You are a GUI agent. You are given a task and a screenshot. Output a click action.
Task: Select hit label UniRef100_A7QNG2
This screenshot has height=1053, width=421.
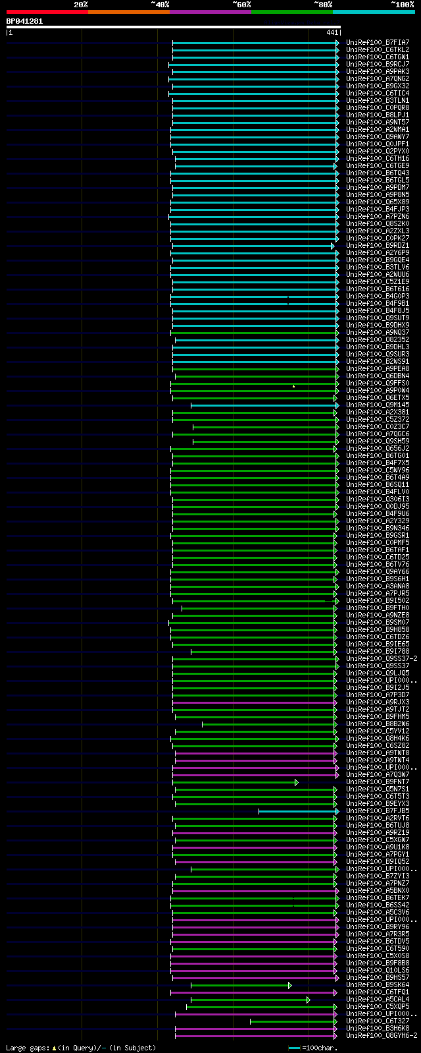coord(378,78)
